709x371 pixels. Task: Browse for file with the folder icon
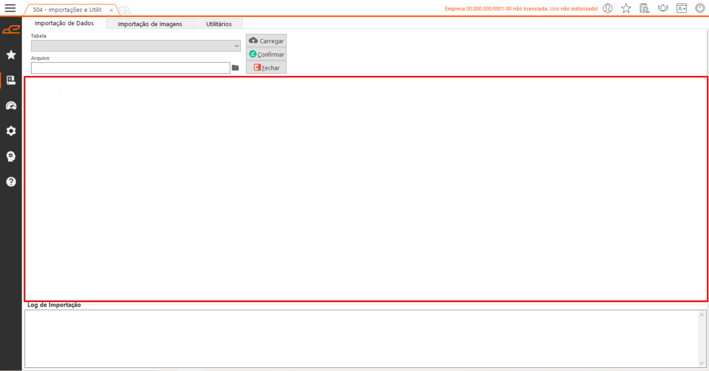pyautogui.click(x=235, y=68)
